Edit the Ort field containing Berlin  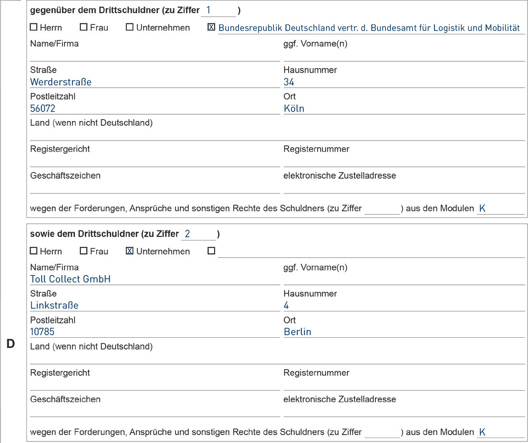[404, 332]
